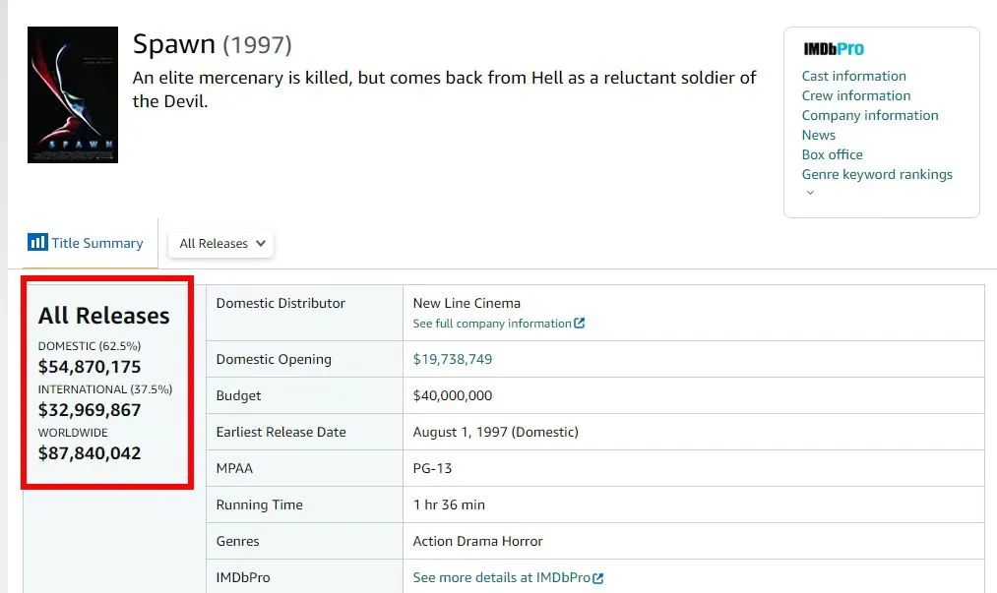
Task: Click the IMDbPro logo
Action: coord(833,49)
